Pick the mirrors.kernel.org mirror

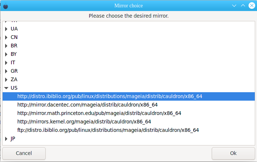[x=128, y=122]
